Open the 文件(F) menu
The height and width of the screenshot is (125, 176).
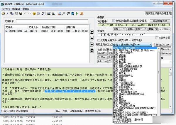coord(6,9)
